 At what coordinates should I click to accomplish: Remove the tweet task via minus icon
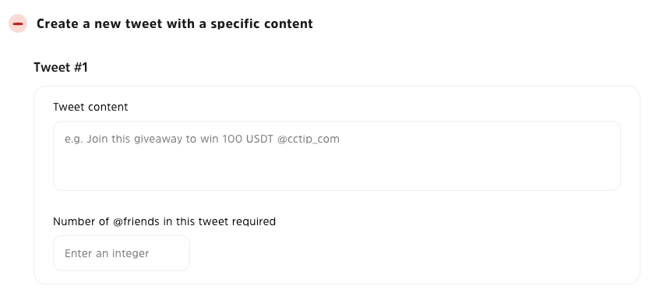(x=18, y=23)
